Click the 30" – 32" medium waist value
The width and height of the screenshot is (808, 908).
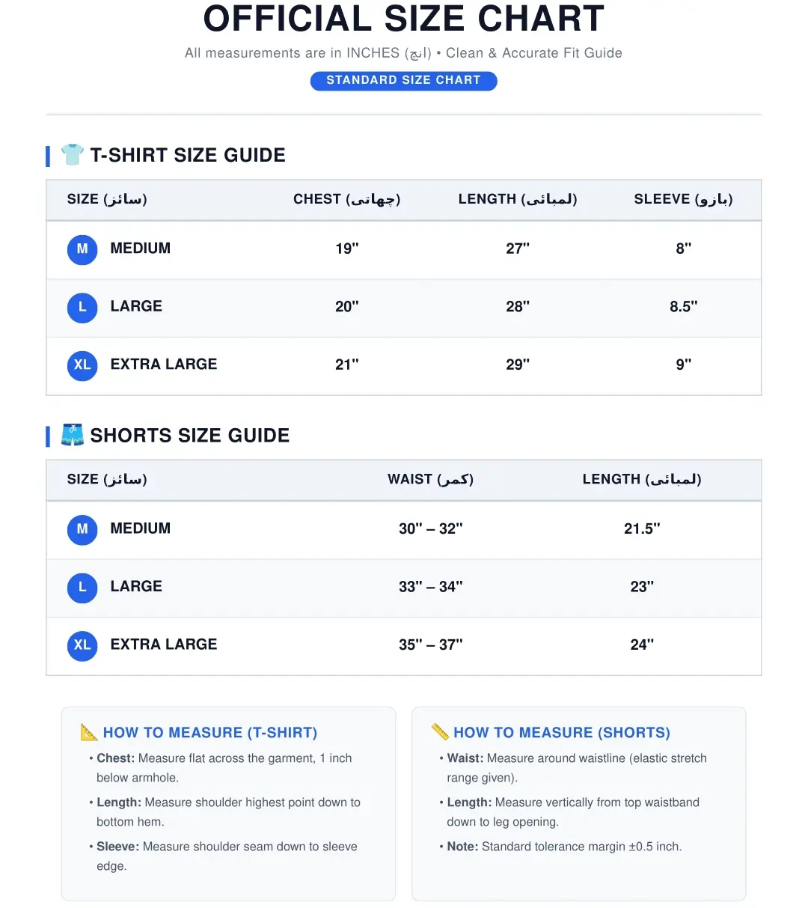pos(431,529)
